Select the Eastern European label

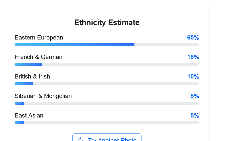39,37
